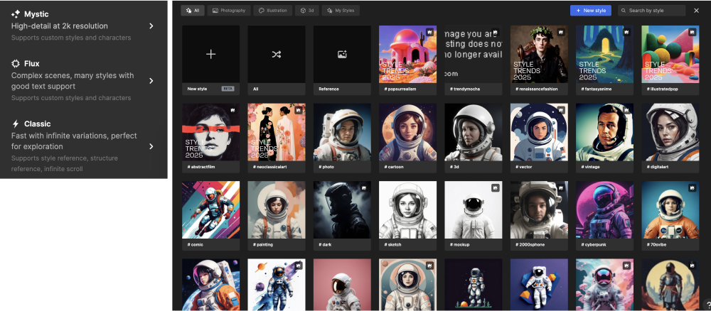
Task: Click the crown badge on abstractfilm thumbnail
Action: click(x=232, y=110)
